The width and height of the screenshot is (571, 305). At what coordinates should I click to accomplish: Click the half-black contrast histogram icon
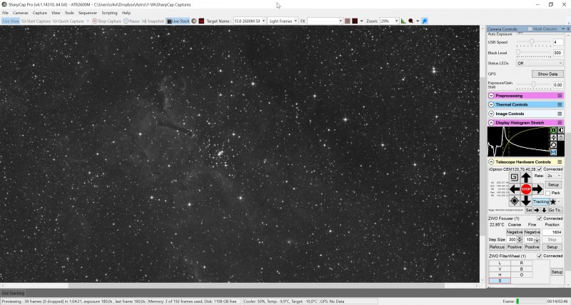tap(561, 130)
